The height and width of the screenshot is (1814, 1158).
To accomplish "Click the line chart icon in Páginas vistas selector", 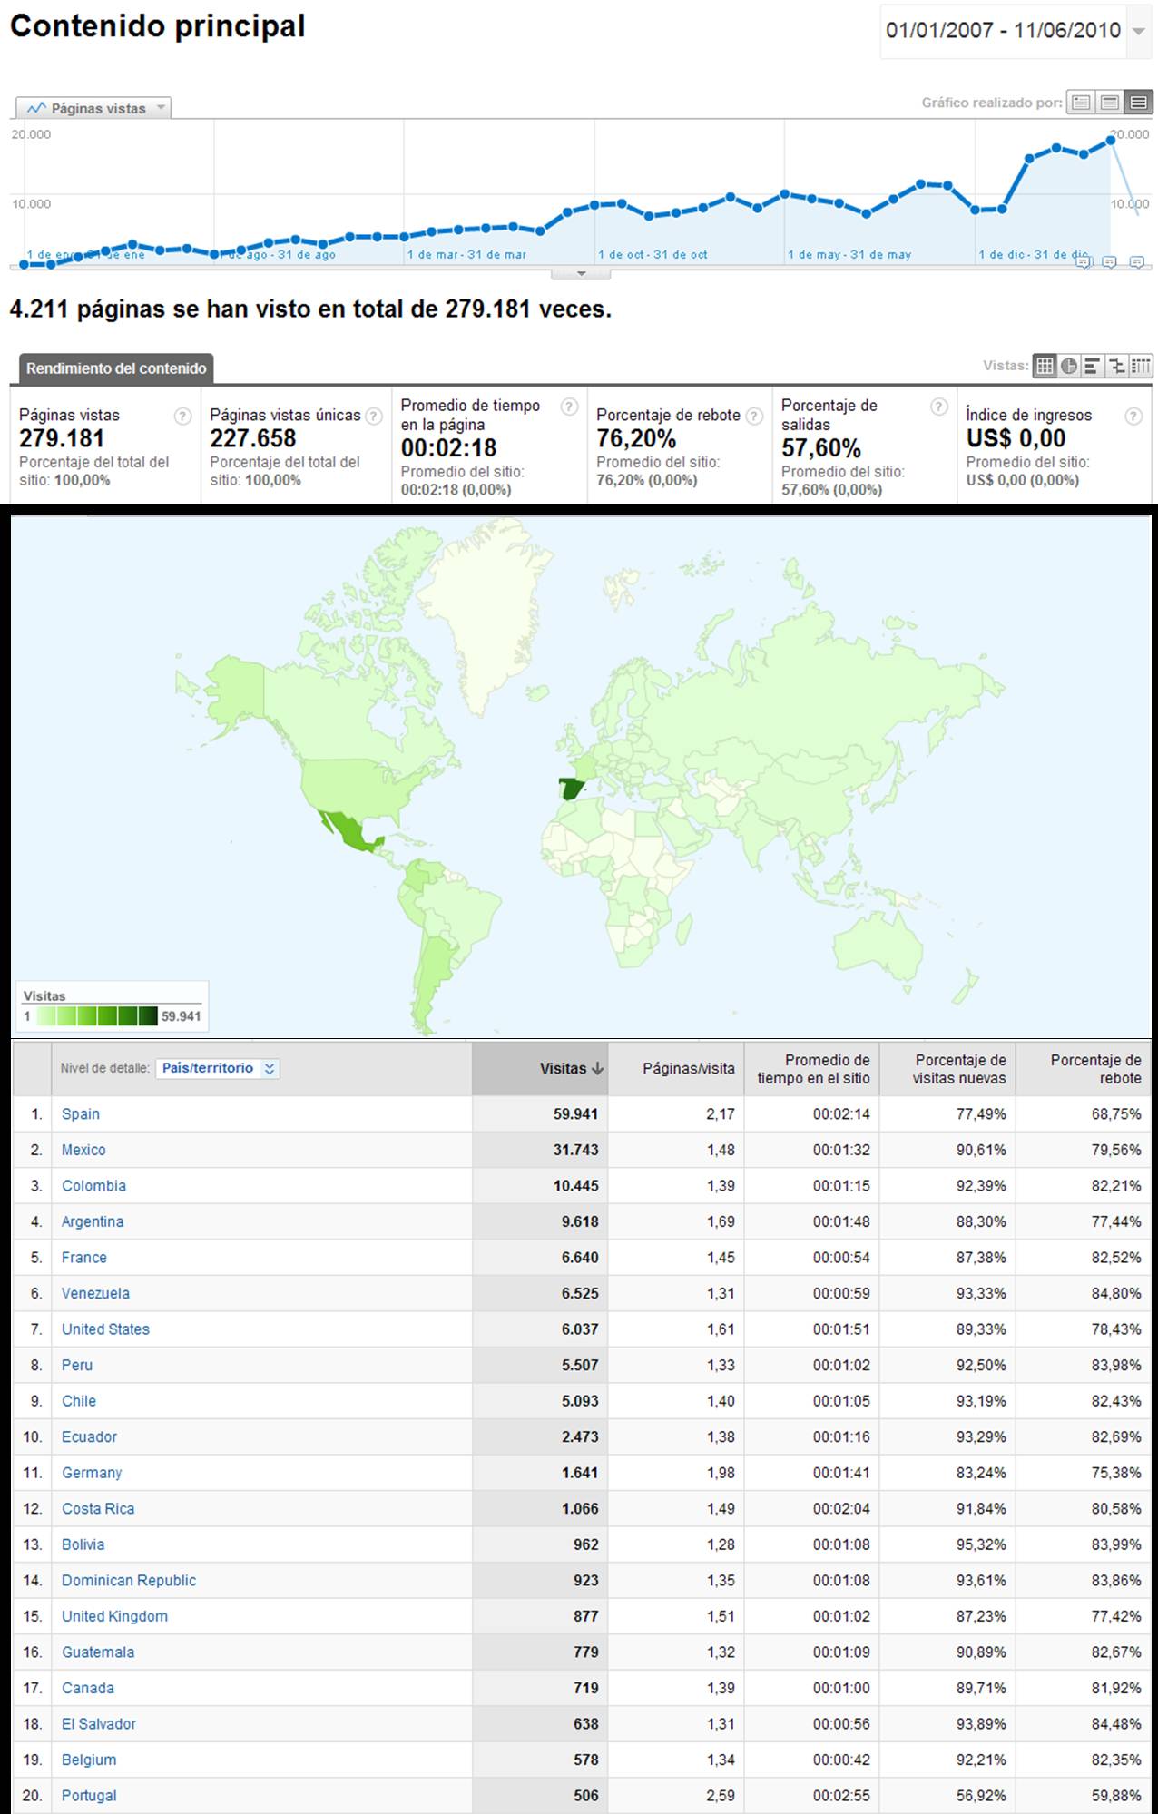I will tap(35, 108).
